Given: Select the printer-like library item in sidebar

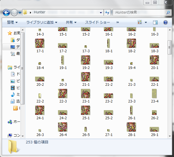Looking at the screenshot, I should (x=15, y=101).
